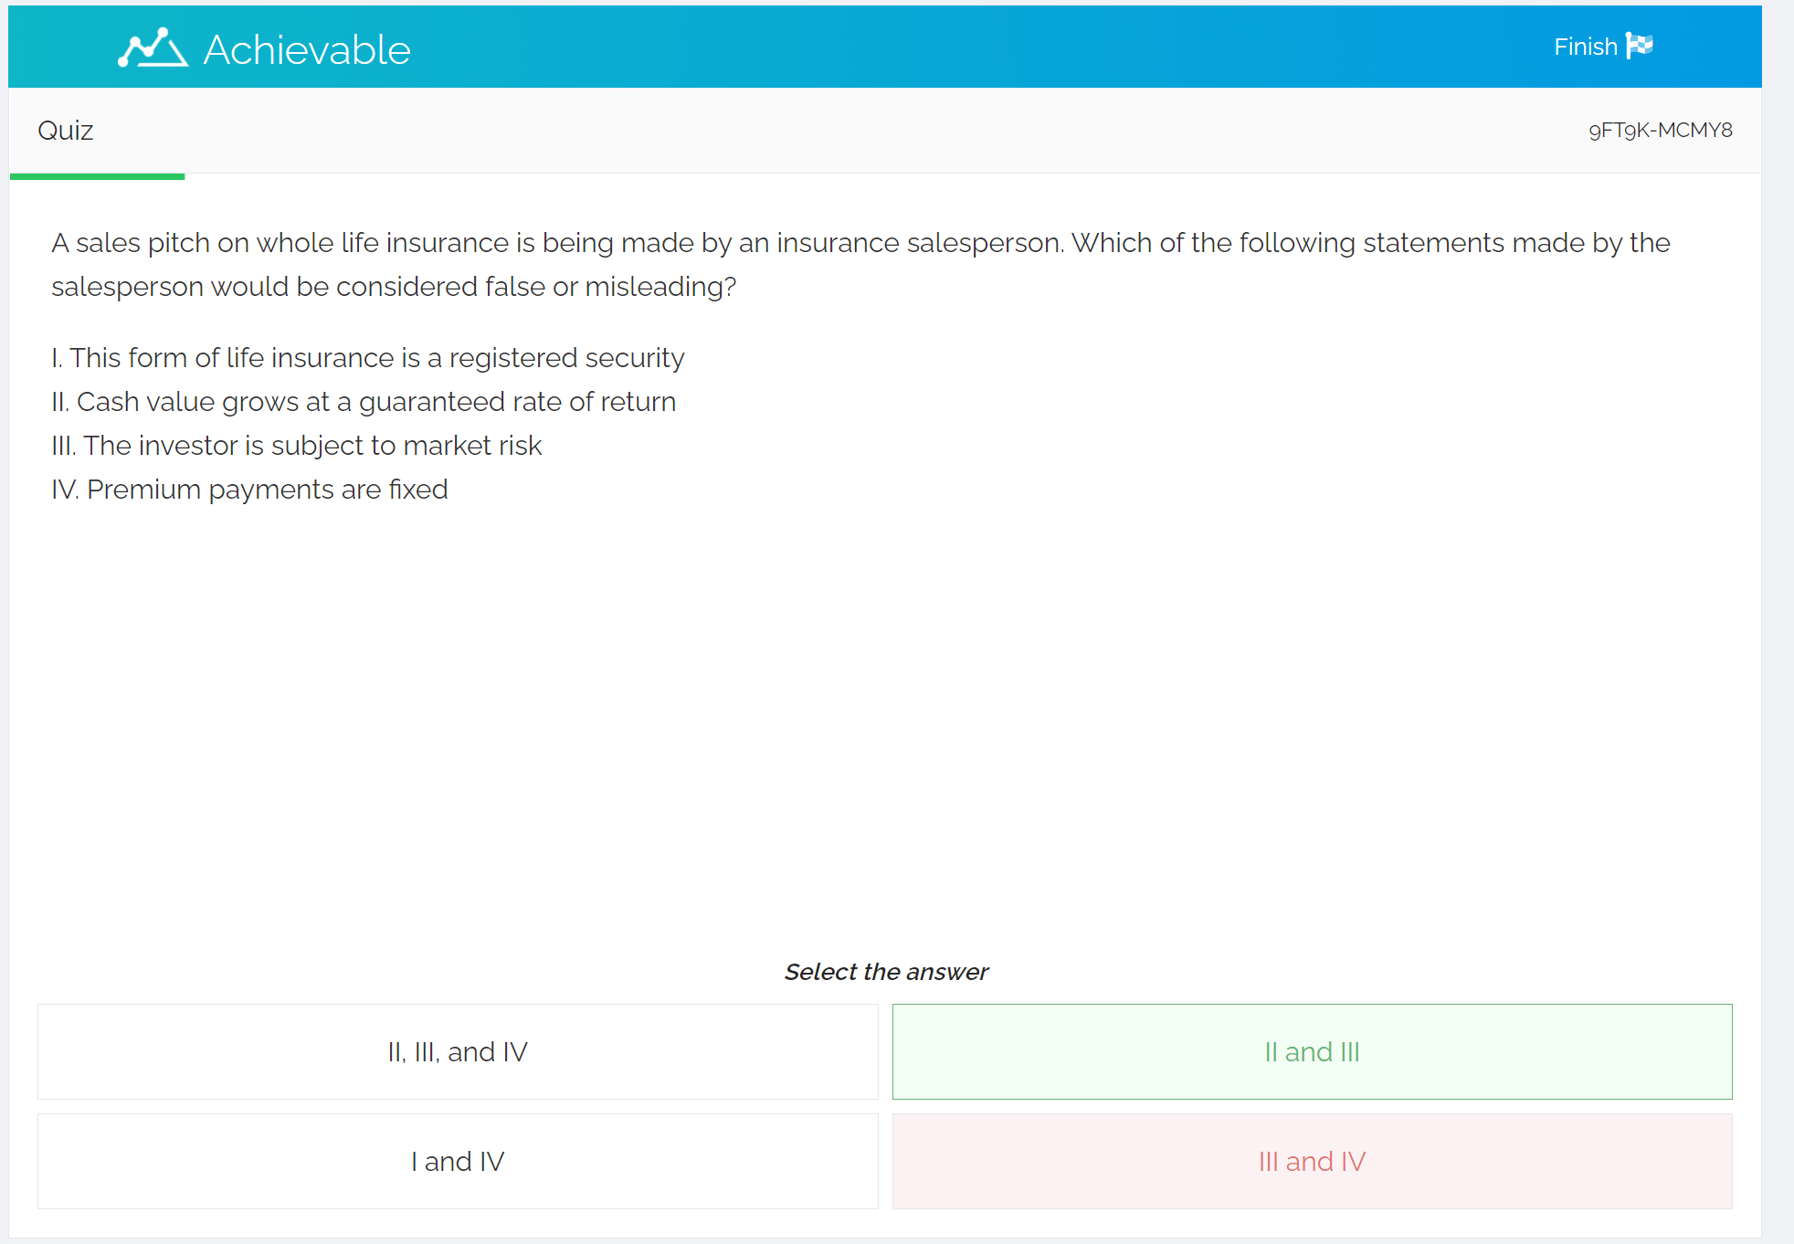Screen dimensions: 1794x1244
Task: Click statement IV about fixed premium payments
Action: (249, 490)
